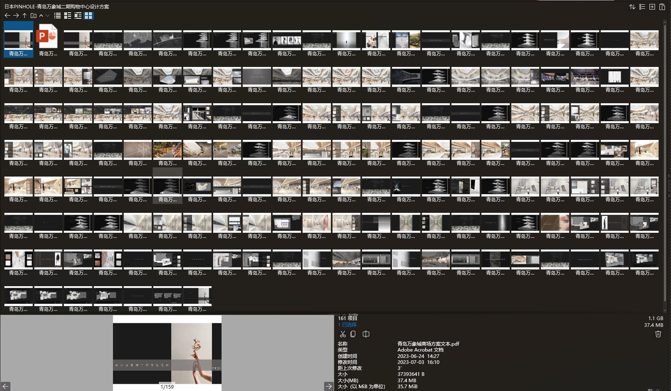Click the rename icon beside the copy icon
The width and height of the screenshot is (671, 391).
coord(366,334)
